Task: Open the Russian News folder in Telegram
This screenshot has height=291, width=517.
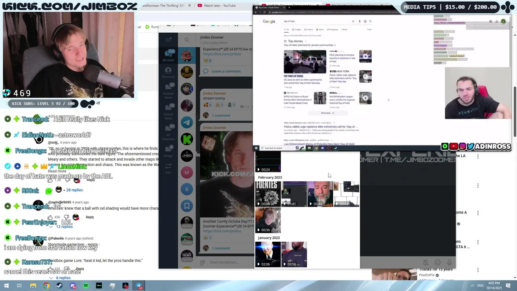Action: 168,91
